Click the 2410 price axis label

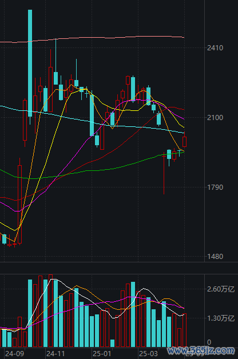click(x=215, y=48)
